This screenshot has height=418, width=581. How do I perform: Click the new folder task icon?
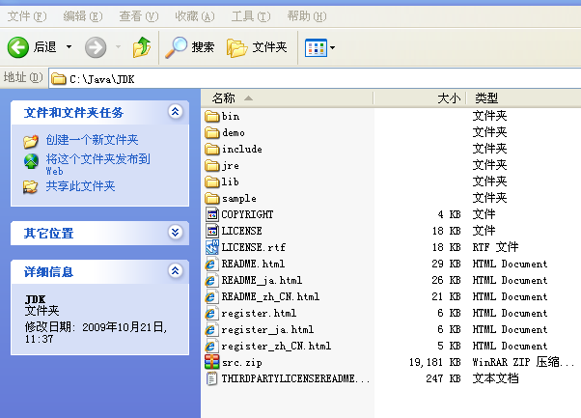31,141
